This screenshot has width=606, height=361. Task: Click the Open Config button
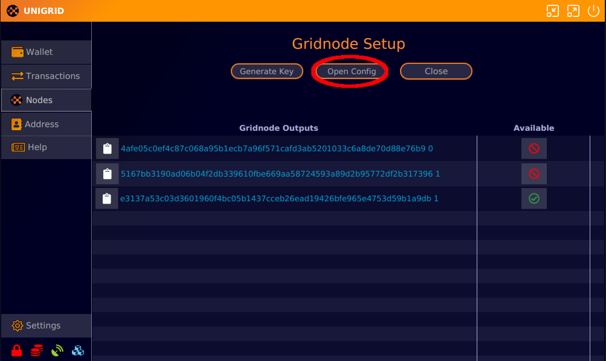pos(351,71)
